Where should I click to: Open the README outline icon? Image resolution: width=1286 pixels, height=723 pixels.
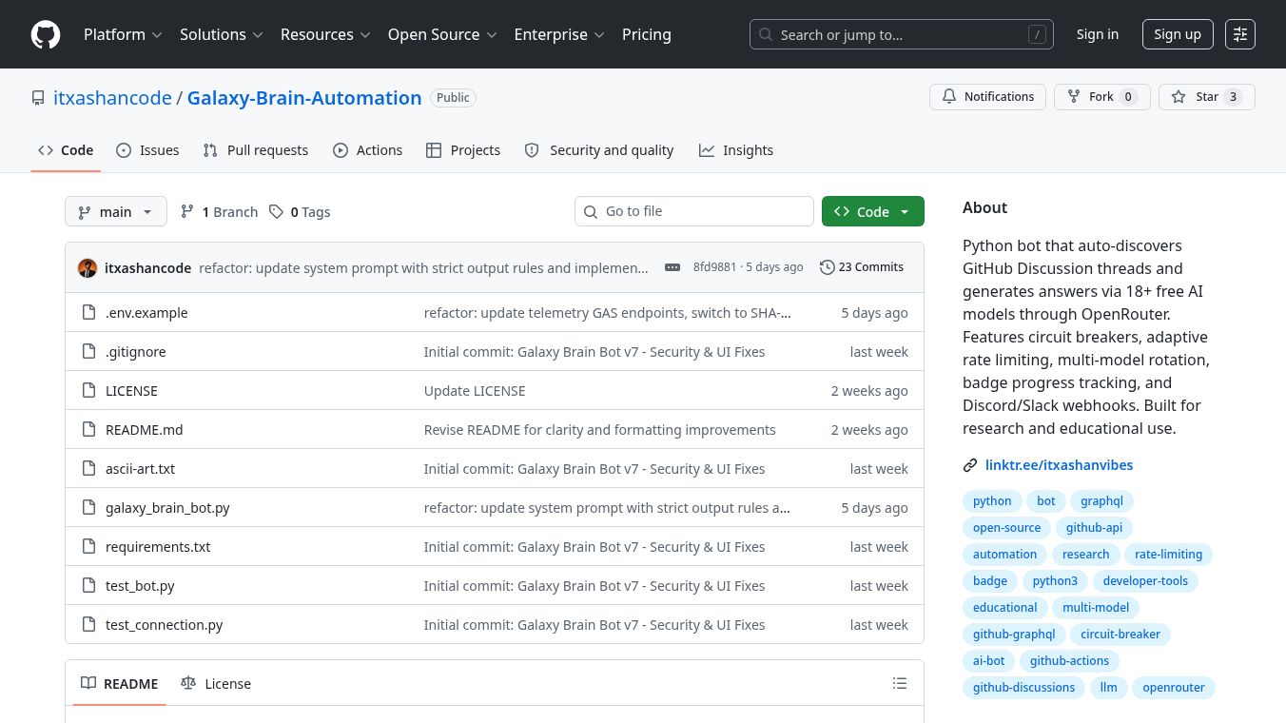900,683
